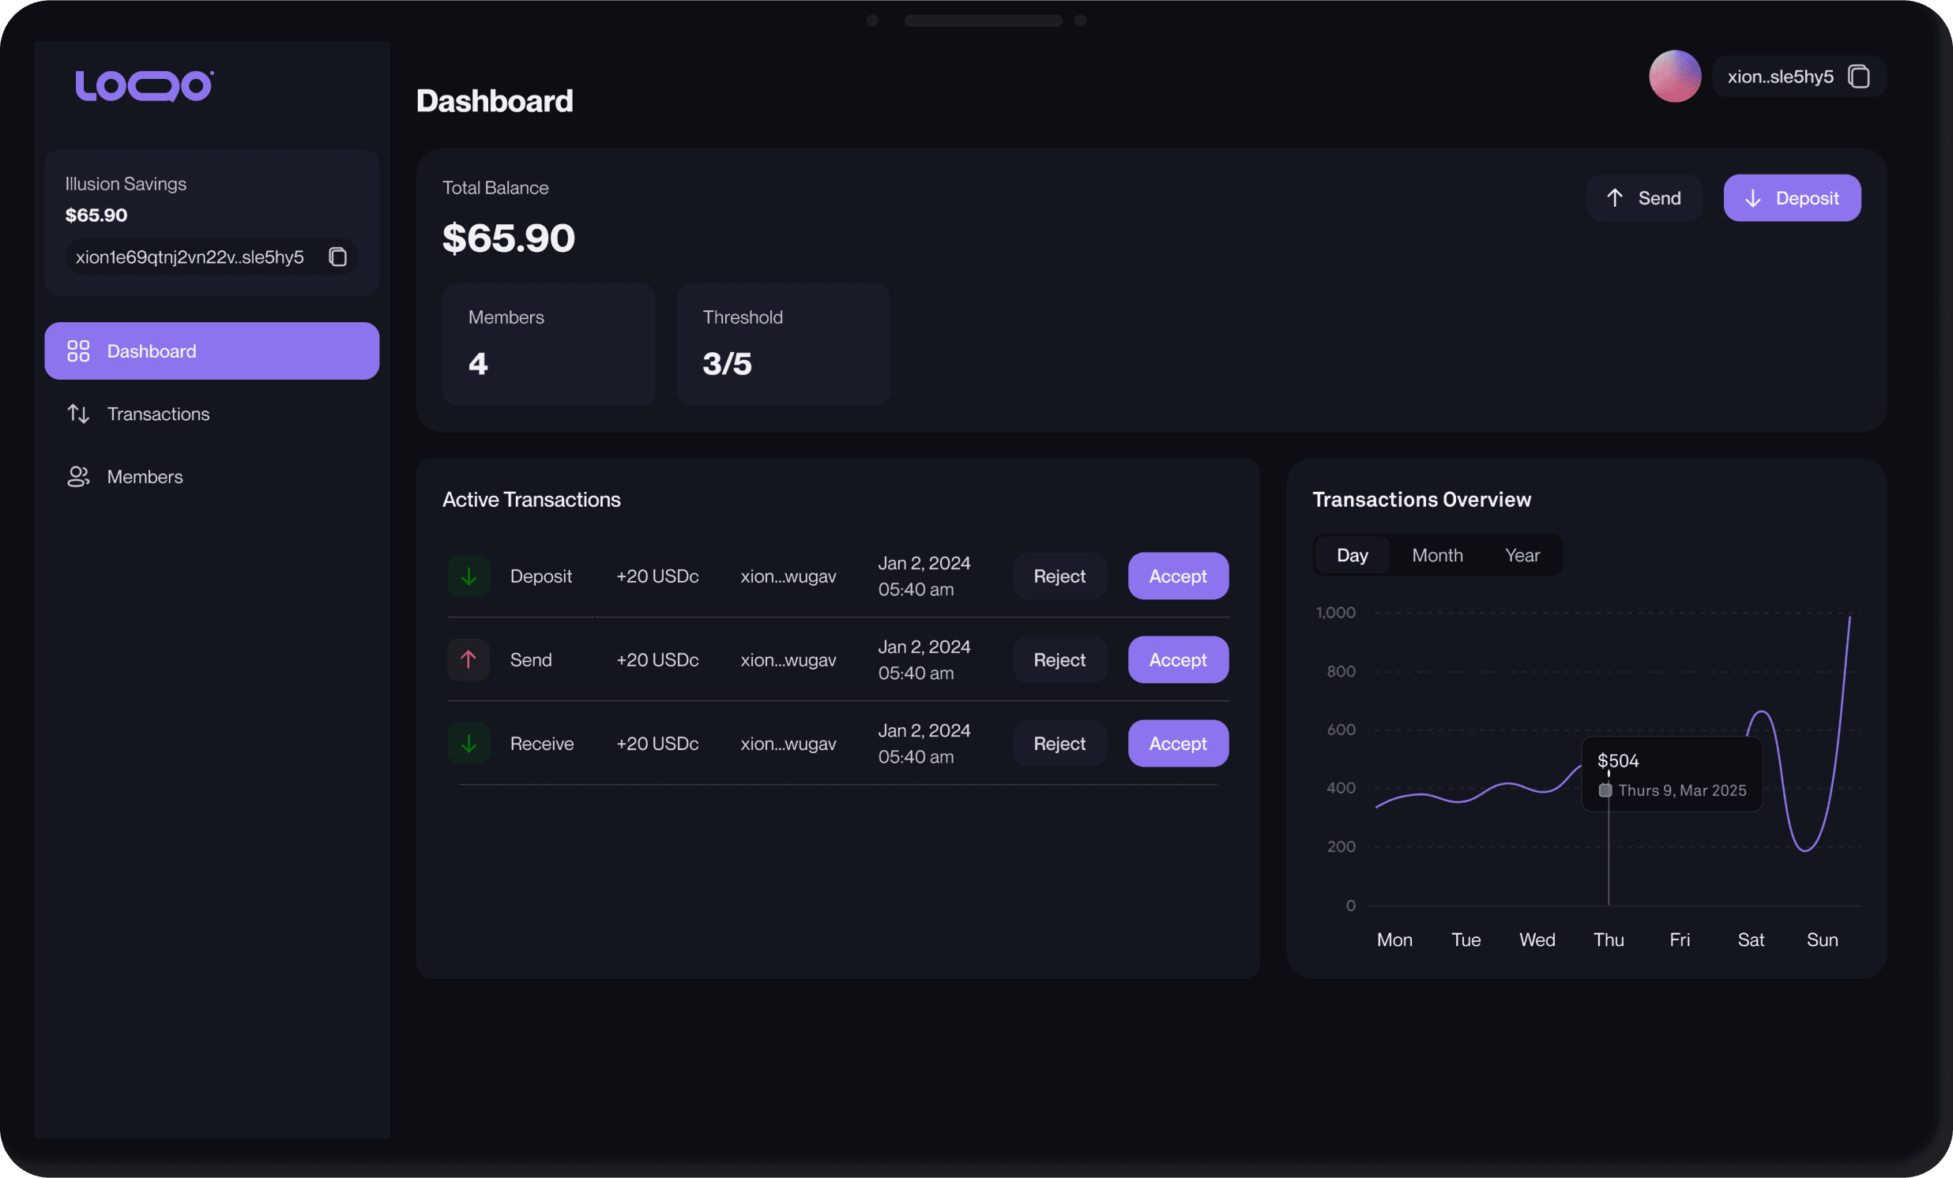Click the LOQO logo in the sidebar
The height and width of the screenshot is (1178, 1953).
click(x=143, y=84)
